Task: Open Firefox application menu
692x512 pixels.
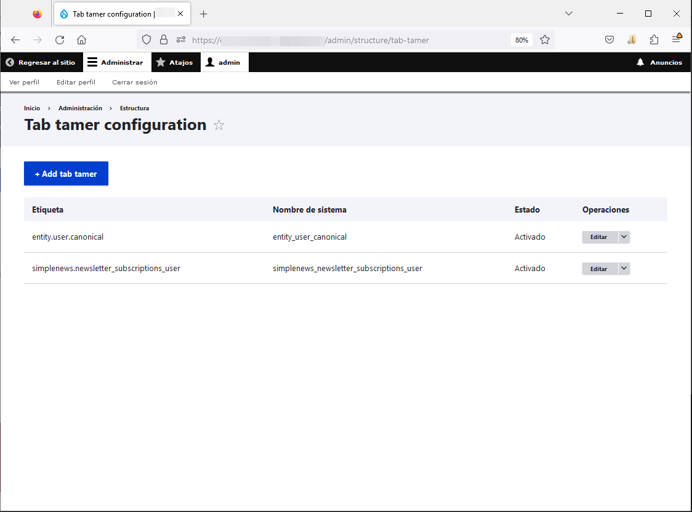Action: point(677,39)
